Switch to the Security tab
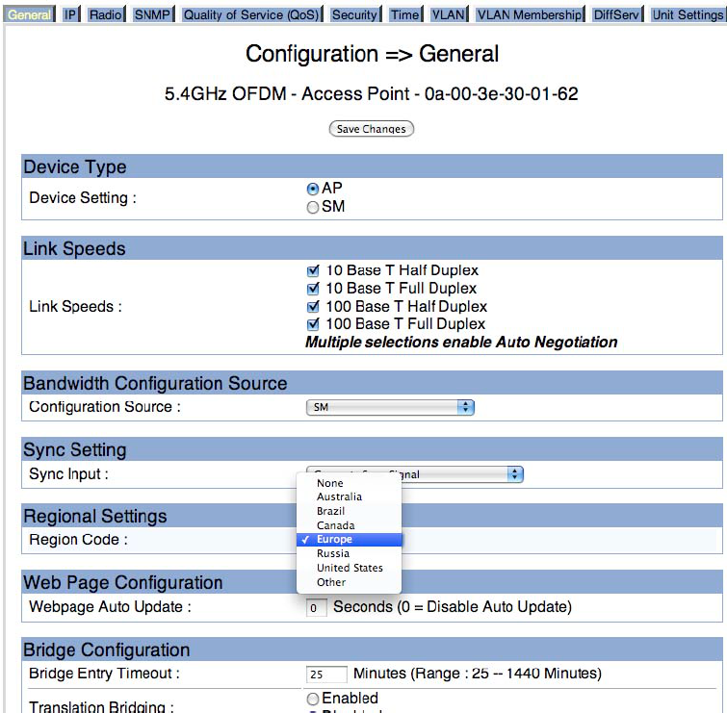This screenshot has height=713, width=727. tap(354, 14)
